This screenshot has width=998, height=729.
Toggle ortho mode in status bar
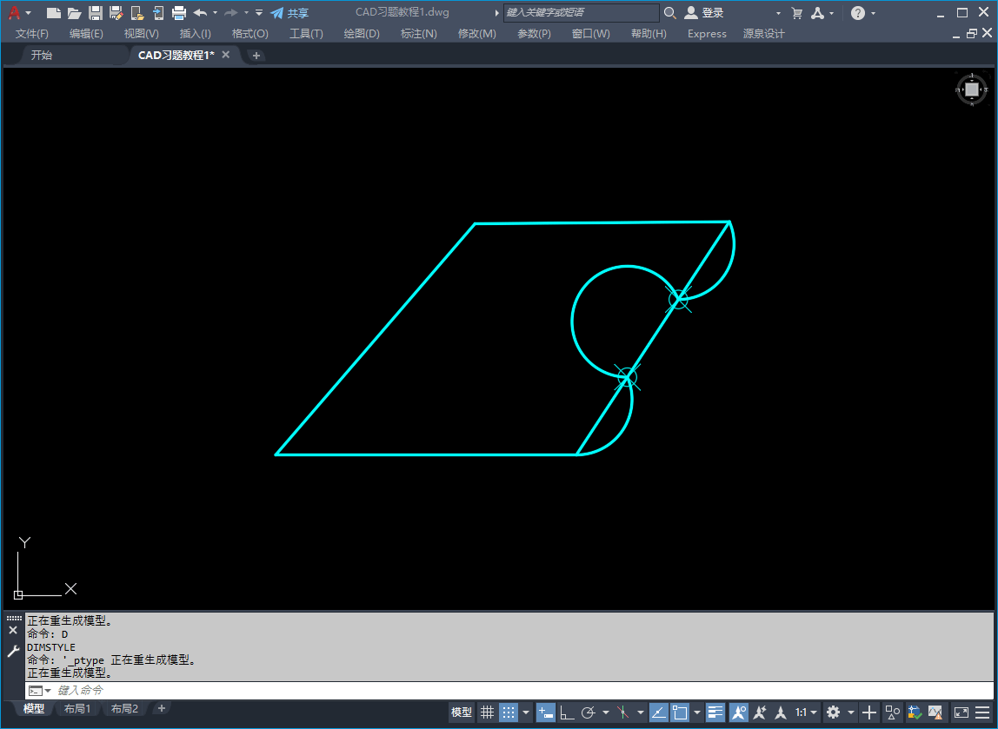[567, 712]
